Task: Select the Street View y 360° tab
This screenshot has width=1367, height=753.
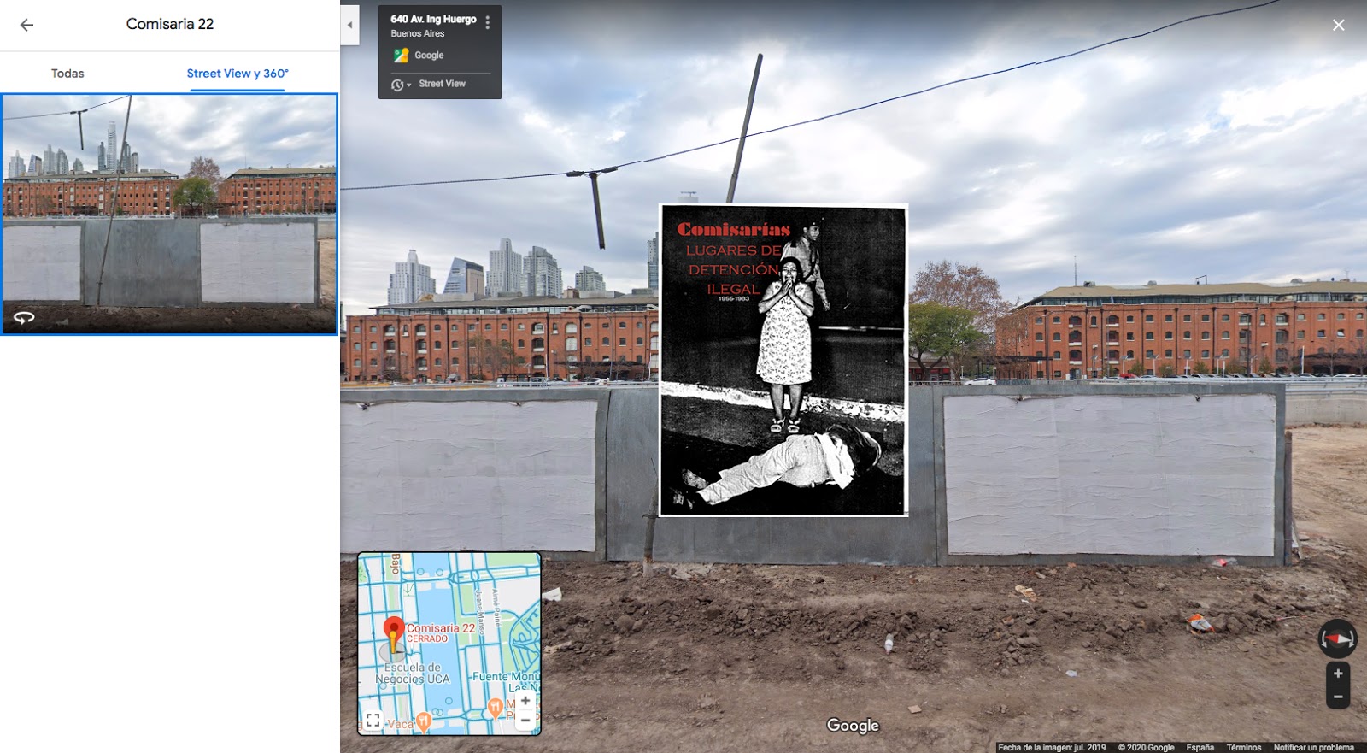Action: coord(238,74)
